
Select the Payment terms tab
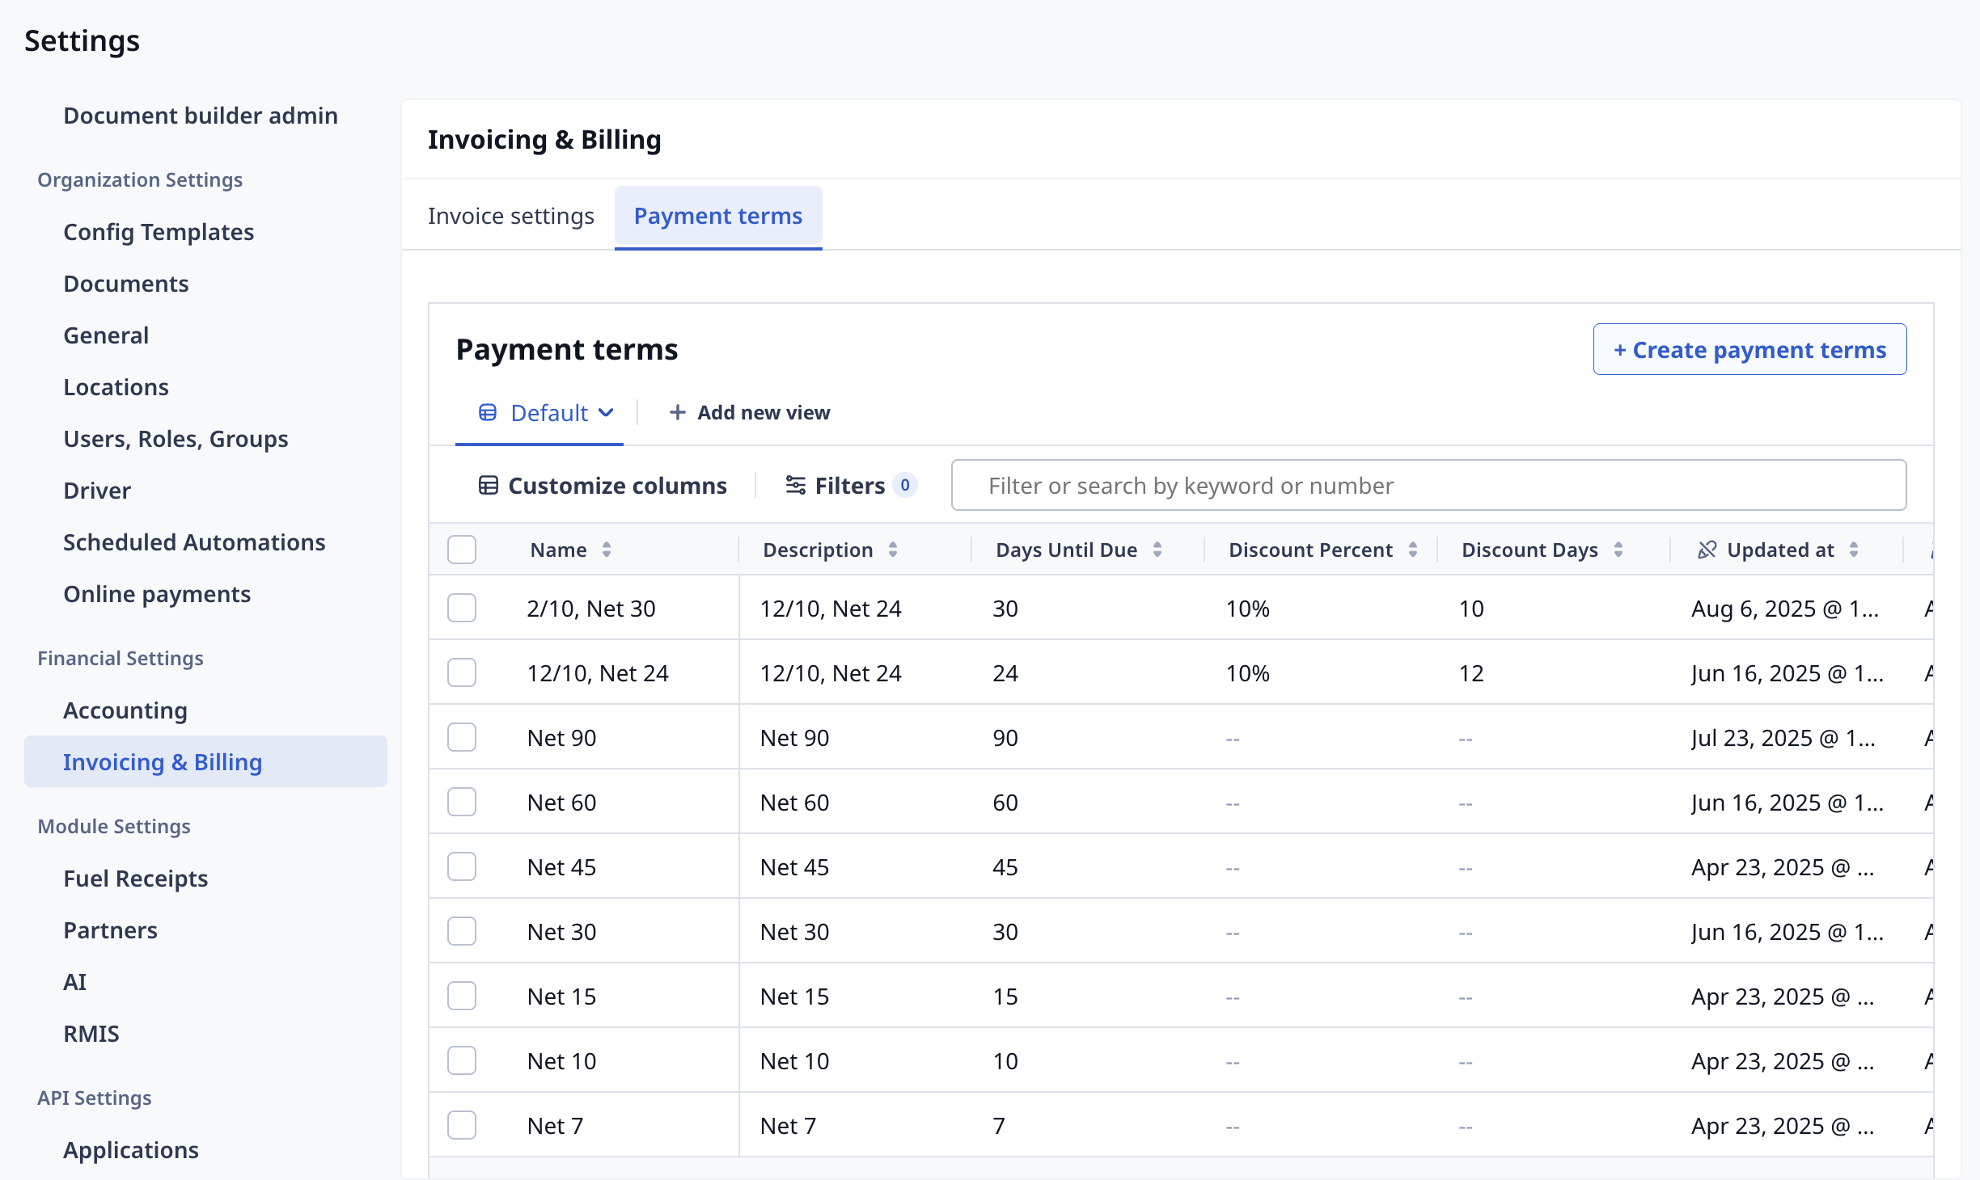pyautogui.click(x=718, y=217)
